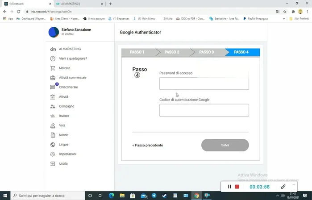This screenshot has height=200, width=312.
Task: Click the Notizie document icon
Action: [x=53, y=135]
